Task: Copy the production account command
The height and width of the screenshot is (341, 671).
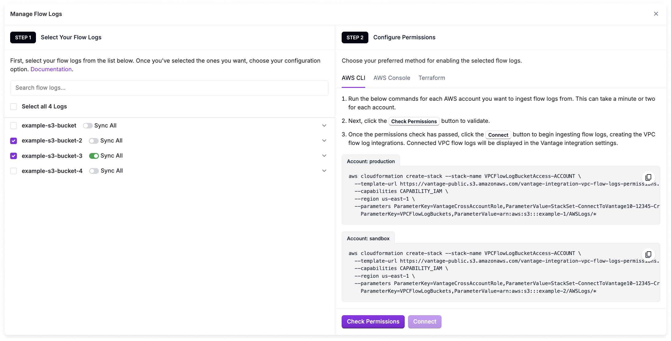Action: (648, 177)
